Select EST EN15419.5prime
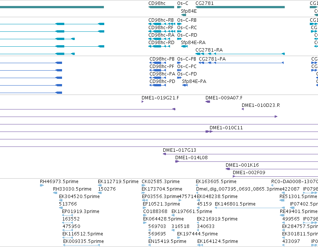The width and height of the screenshot is (318, 247). point(167,242)
